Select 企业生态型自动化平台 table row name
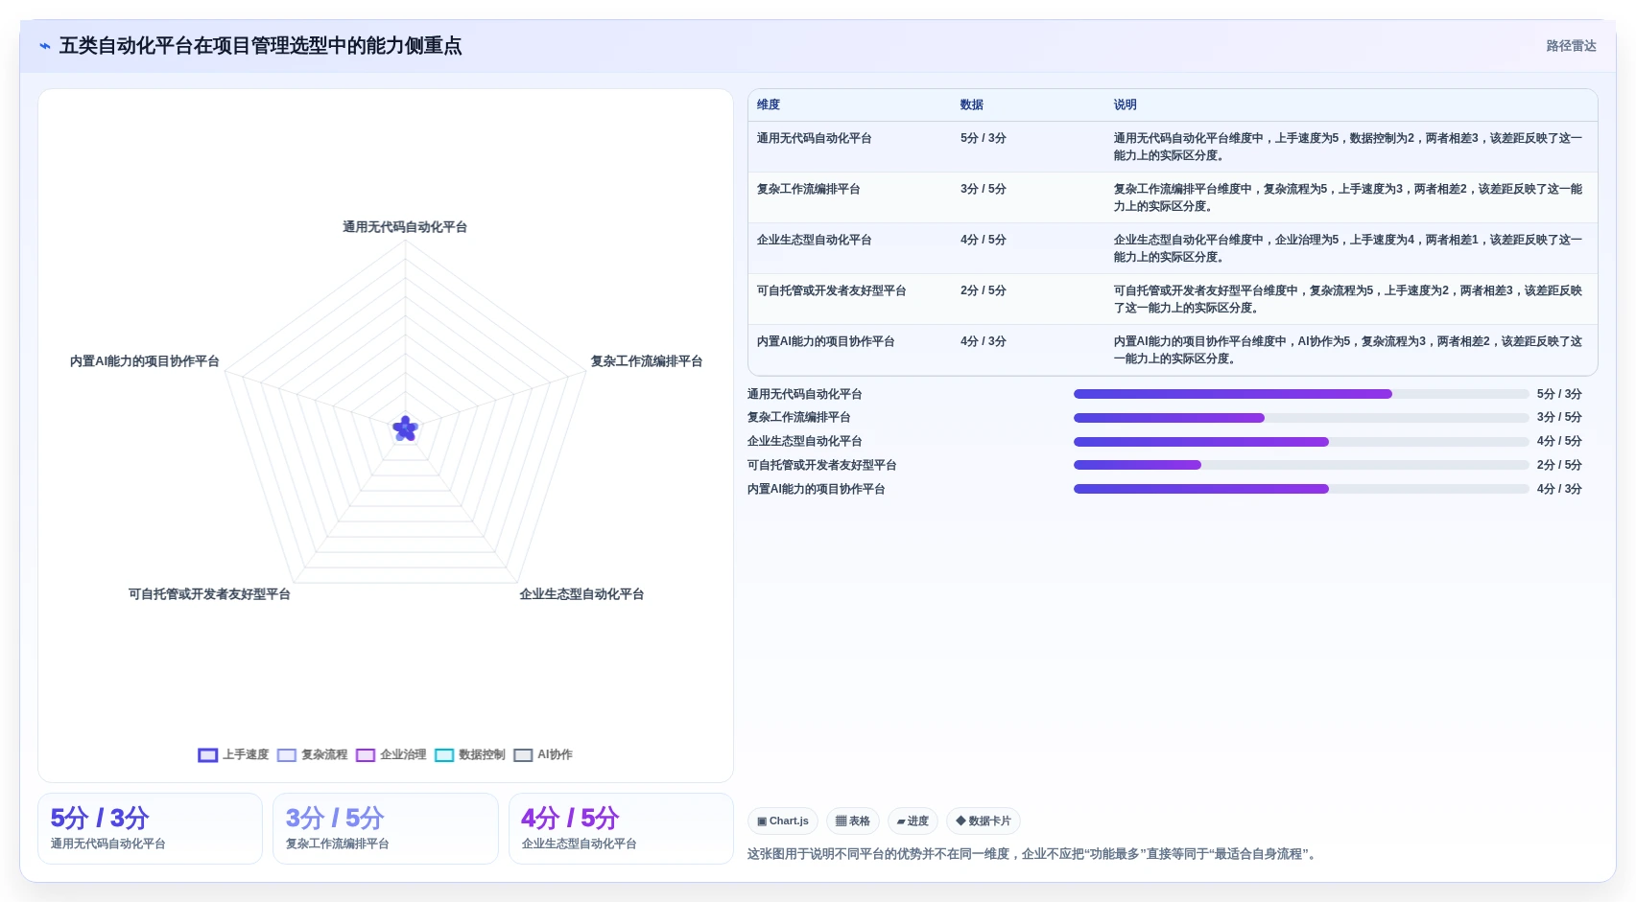 click(x=814, y=240)
